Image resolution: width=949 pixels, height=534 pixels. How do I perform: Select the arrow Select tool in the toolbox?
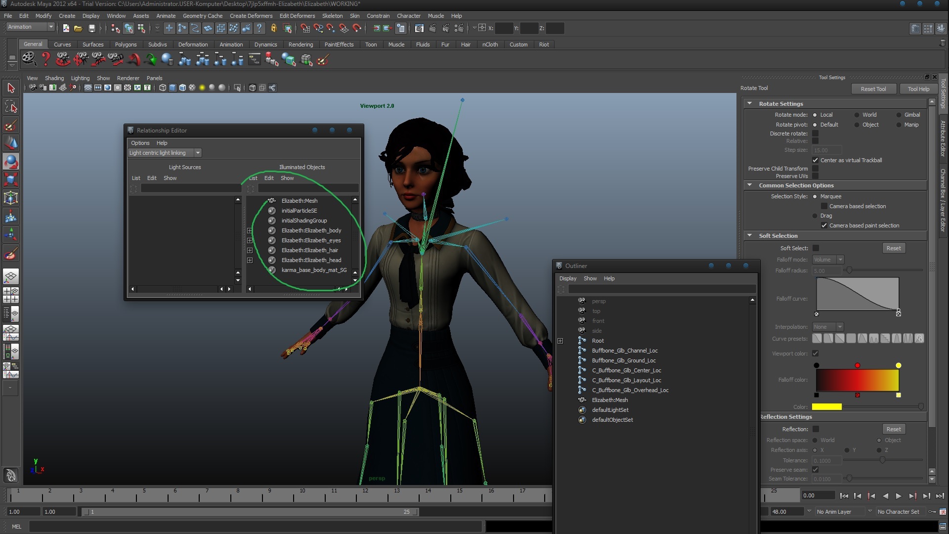(x=11, y=89)
